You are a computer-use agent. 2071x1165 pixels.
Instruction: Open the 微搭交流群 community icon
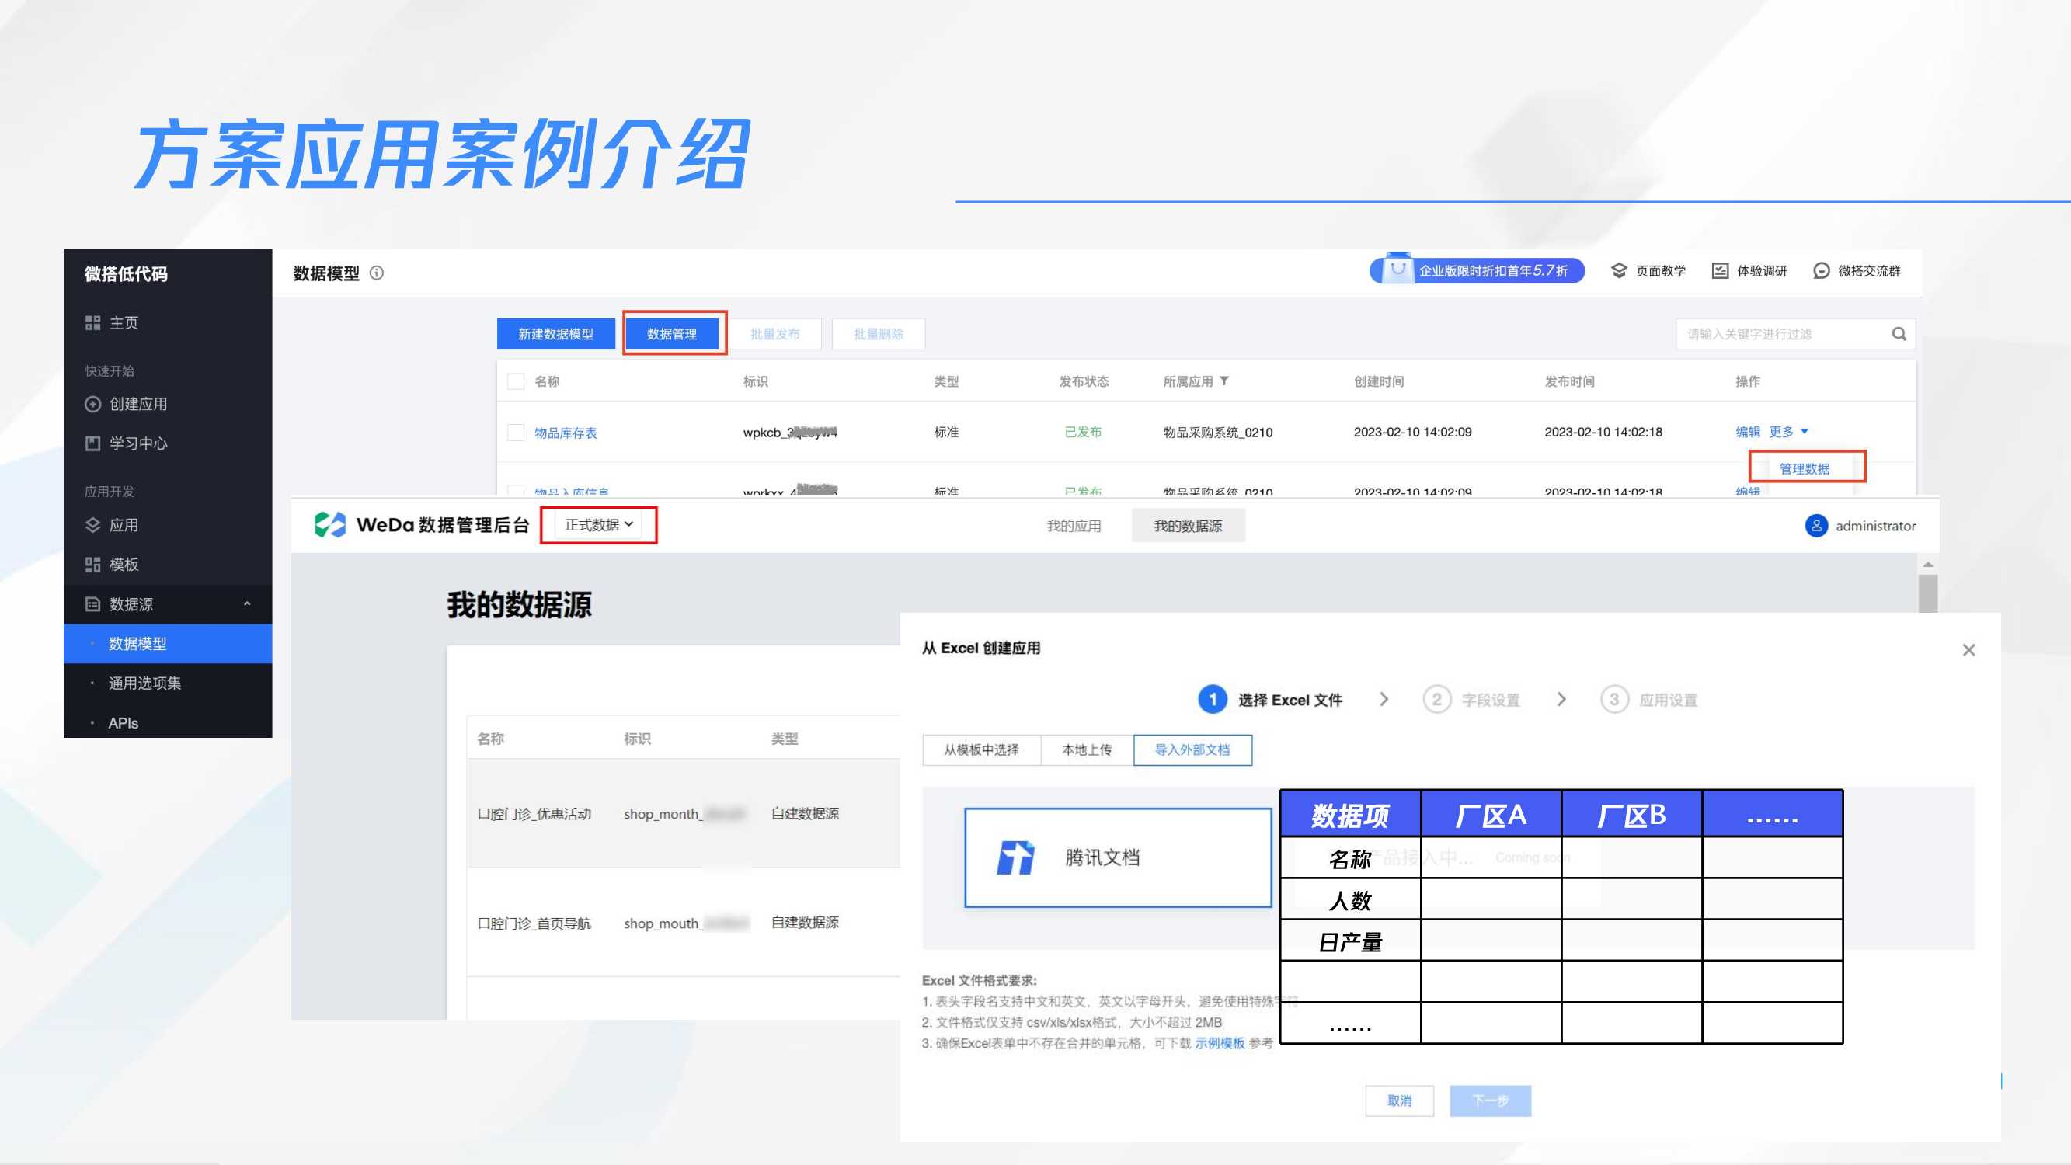[1822, 271]
